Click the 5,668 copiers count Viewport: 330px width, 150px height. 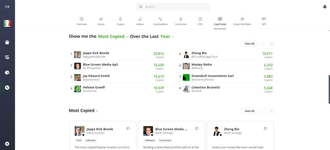pos(268,88)
